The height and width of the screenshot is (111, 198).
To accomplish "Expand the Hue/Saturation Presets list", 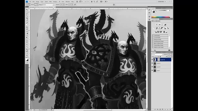I will tap(153, 41).
